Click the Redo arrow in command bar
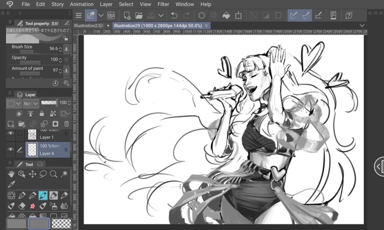Image resolution: width=384 pixels, height=230 pixels. click(x=186, y=15)
